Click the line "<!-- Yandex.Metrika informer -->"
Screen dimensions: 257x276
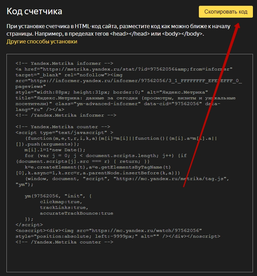click(65, 63)
